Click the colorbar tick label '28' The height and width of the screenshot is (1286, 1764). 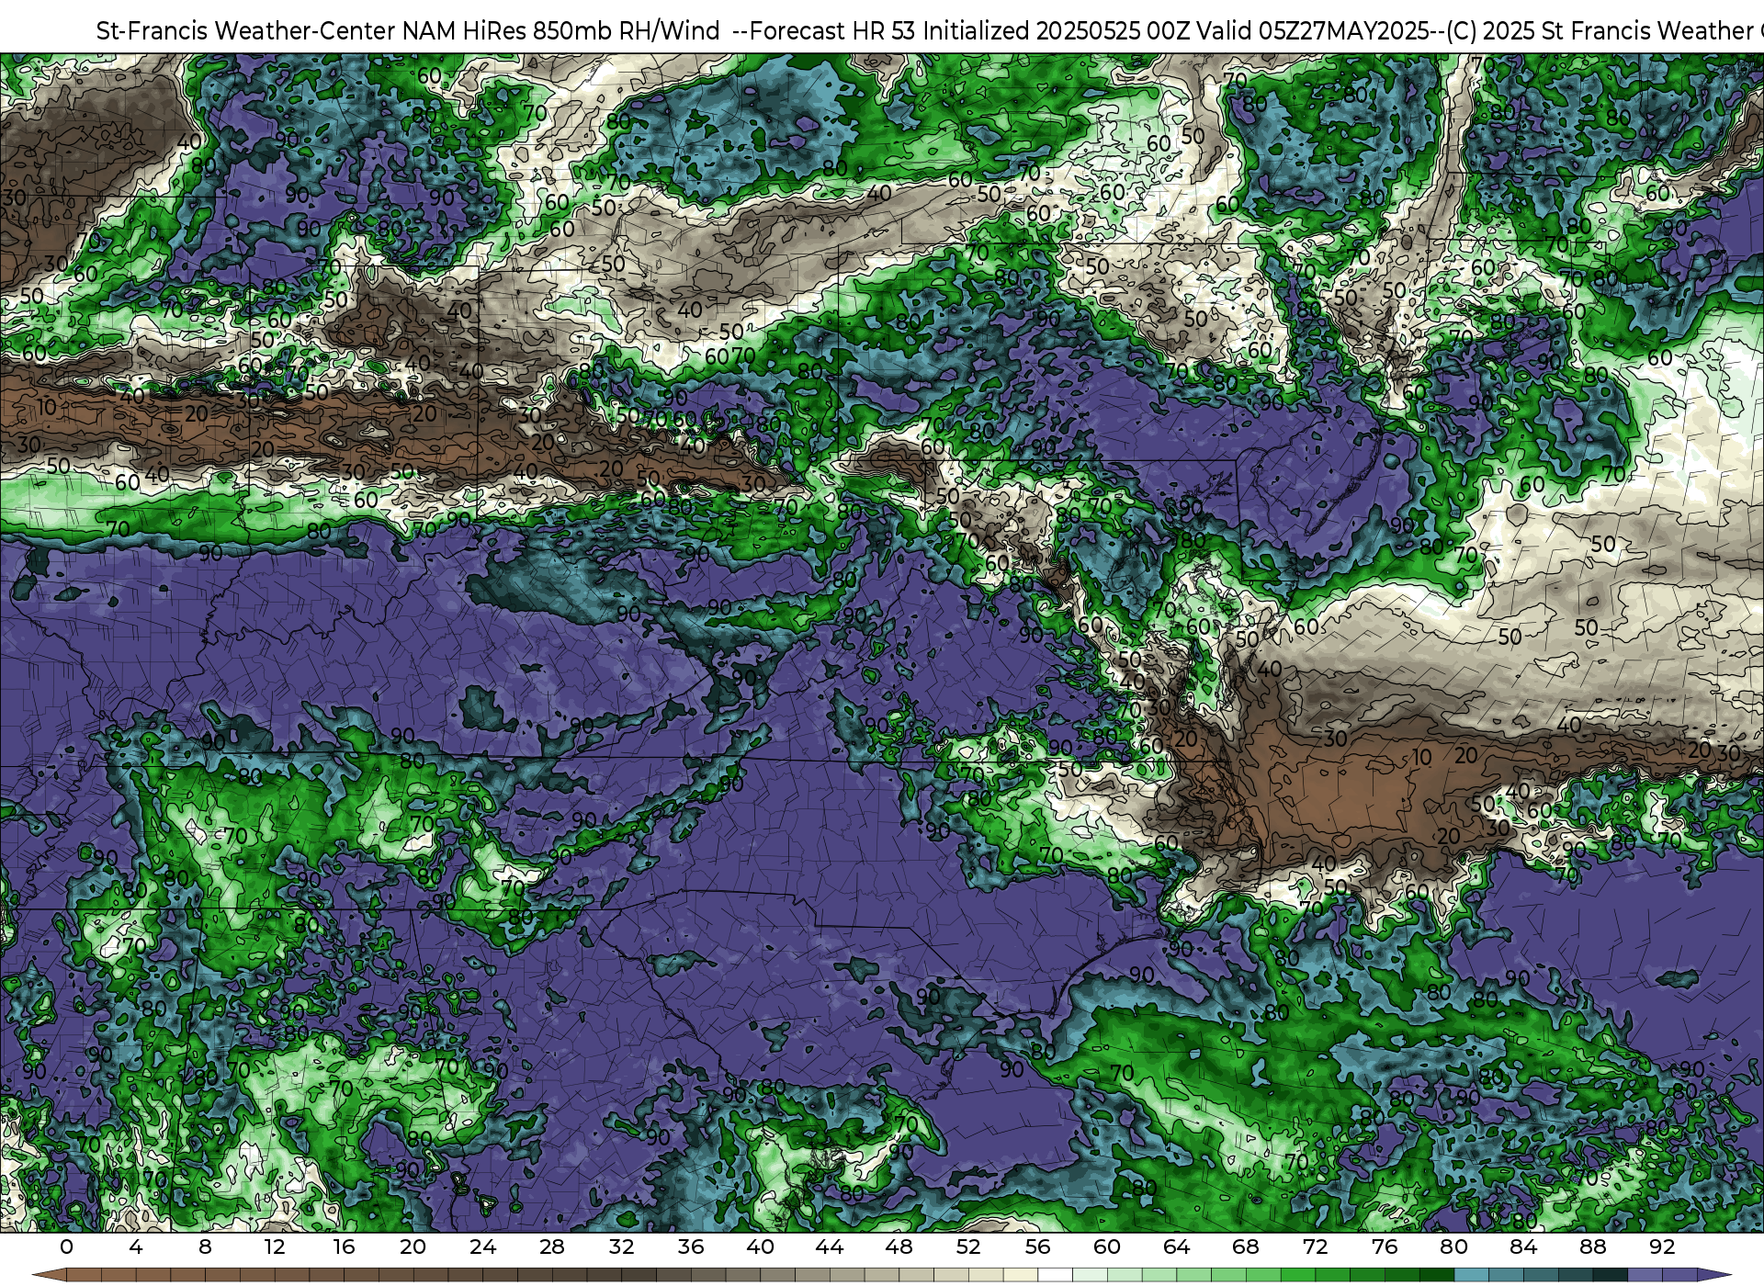coord(552,1247)
